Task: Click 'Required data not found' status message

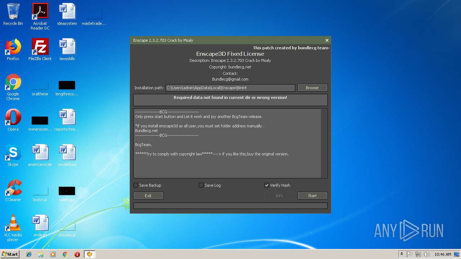Action: (230, 97)
